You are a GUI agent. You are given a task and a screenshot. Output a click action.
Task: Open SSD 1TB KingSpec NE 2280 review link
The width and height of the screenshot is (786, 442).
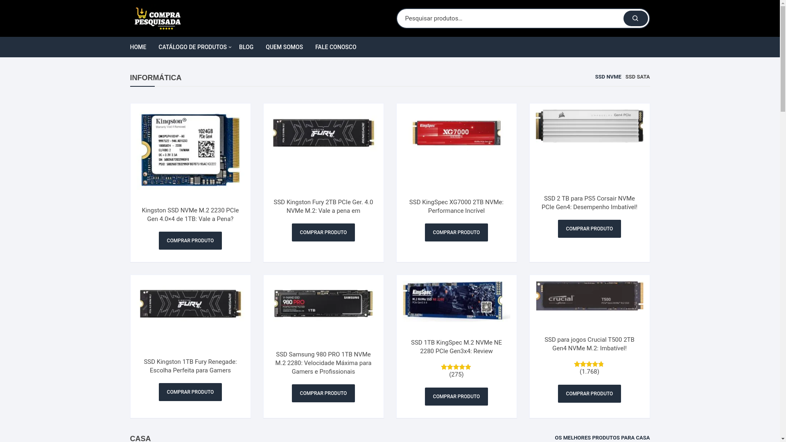coord(456,347)
